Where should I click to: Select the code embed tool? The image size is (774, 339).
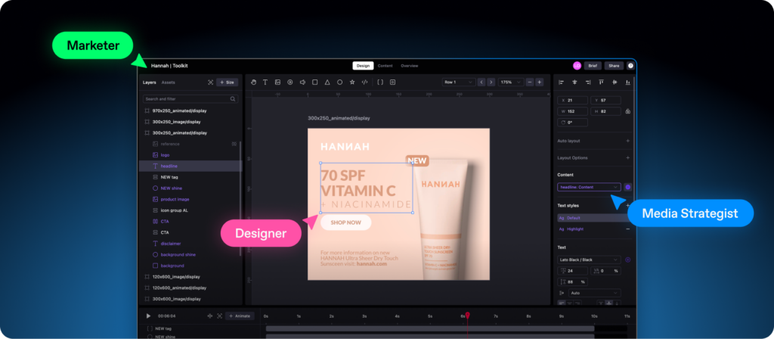pos(365,82)
